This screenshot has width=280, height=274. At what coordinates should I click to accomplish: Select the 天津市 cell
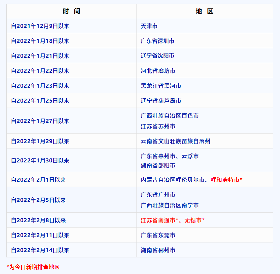[204, 26]
